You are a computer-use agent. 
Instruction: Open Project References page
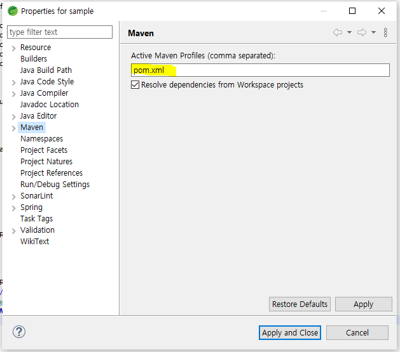[52, 173]
